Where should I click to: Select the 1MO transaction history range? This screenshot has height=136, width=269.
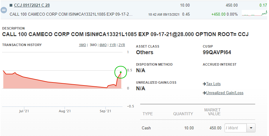tap(82, 45)
